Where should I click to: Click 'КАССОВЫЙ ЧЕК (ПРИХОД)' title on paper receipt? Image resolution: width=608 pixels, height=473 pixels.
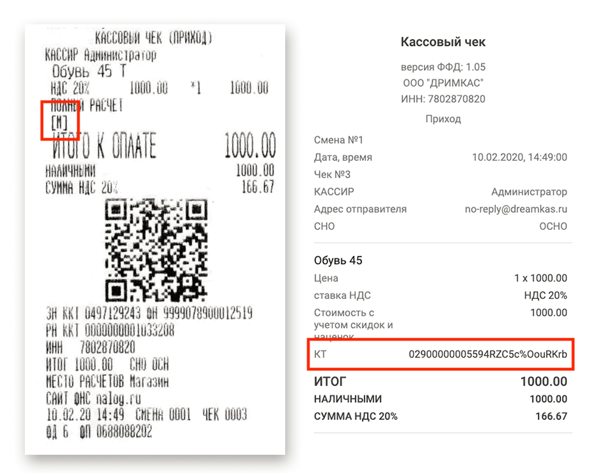(x=154, y=38)
